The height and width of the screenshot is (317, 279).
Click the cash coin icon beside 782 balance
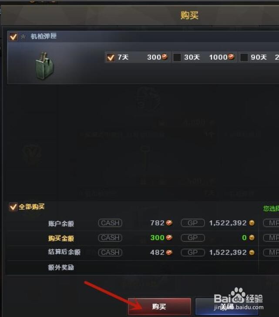169,223
